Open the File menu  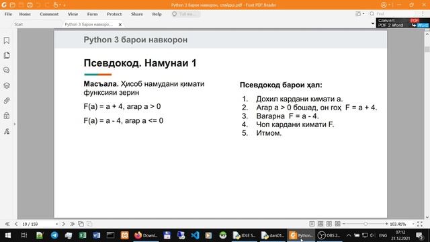[x=8, y=14]
